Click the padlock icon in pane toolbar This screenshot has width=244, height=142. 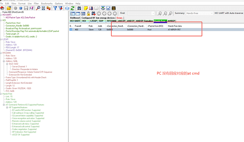(88, 13)
